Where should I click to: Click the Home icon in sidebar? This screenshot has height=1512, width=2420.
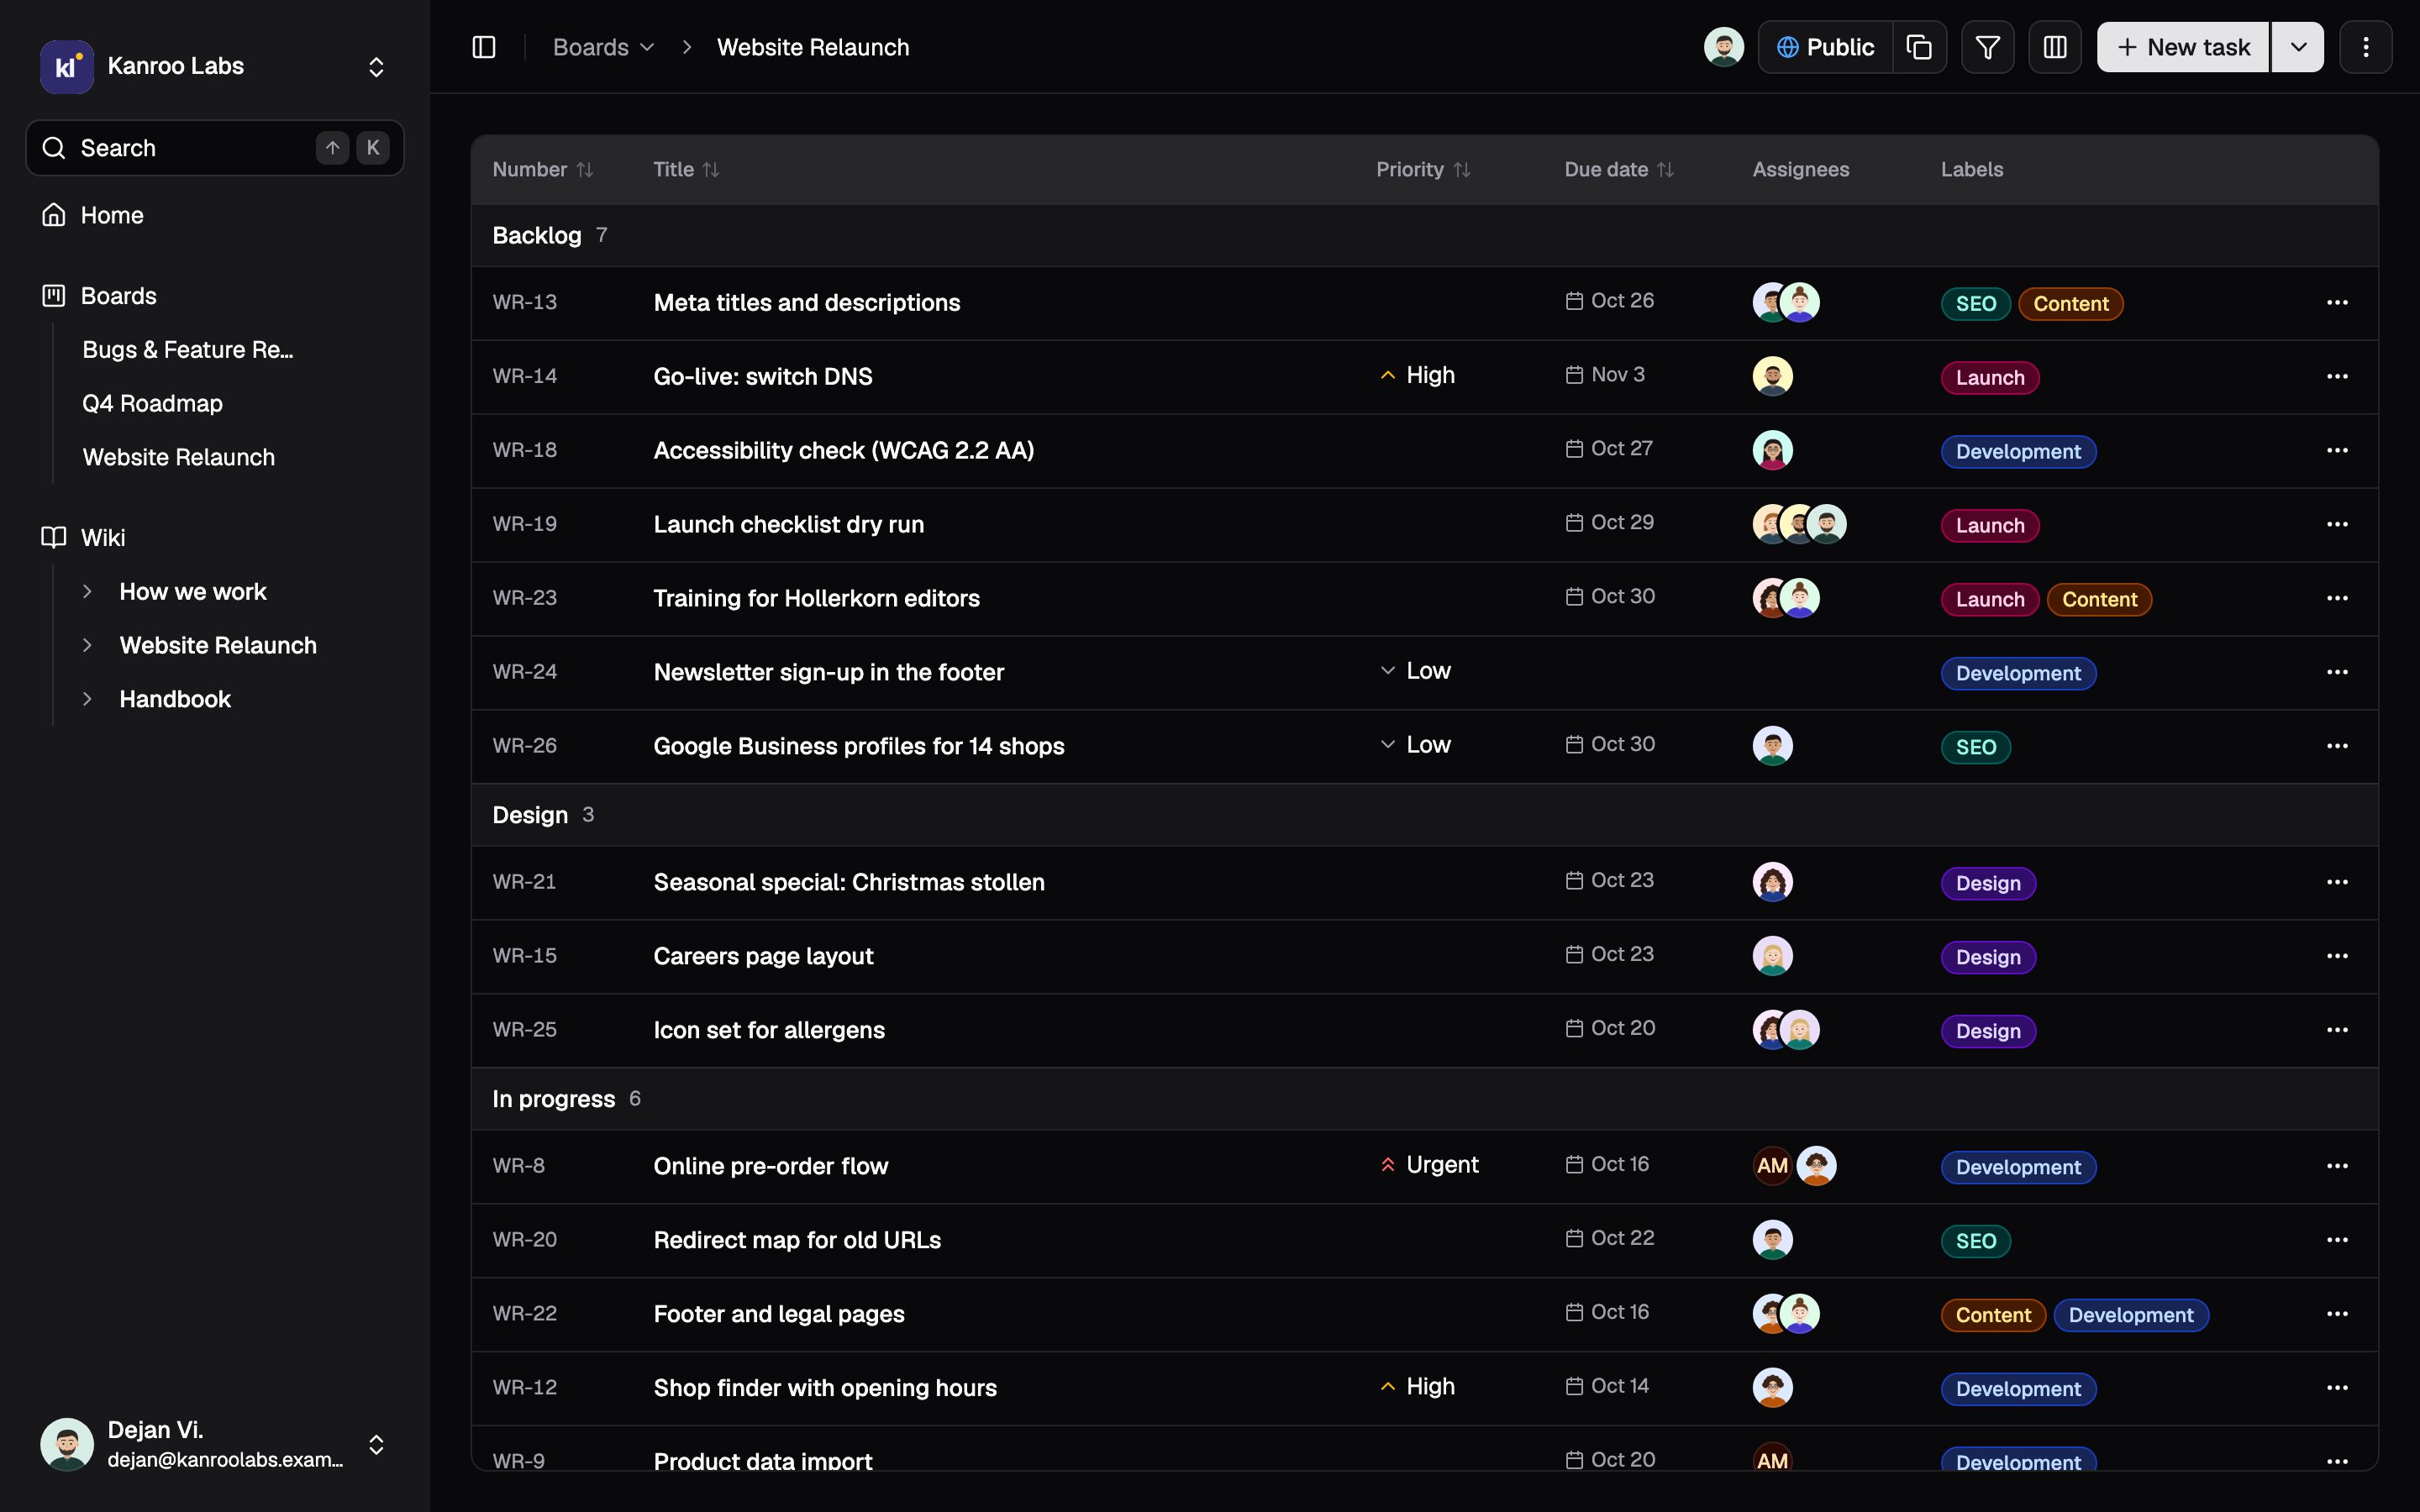pos(54,215)
